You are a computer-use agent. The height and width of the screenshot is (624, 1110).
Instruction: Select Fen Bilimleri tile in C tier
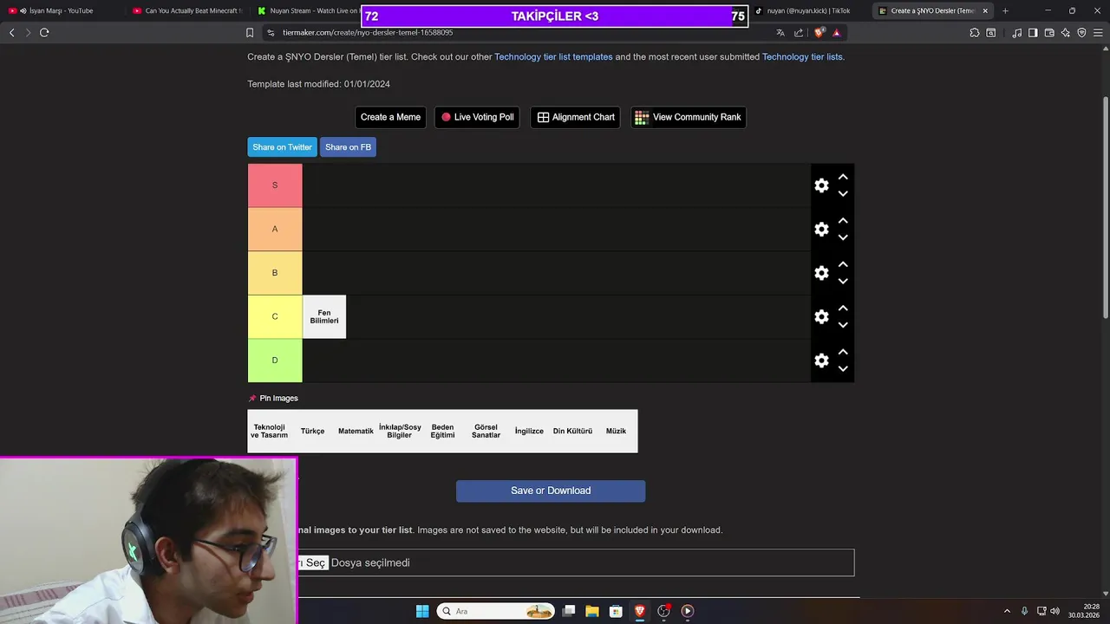tap(324, 316)
